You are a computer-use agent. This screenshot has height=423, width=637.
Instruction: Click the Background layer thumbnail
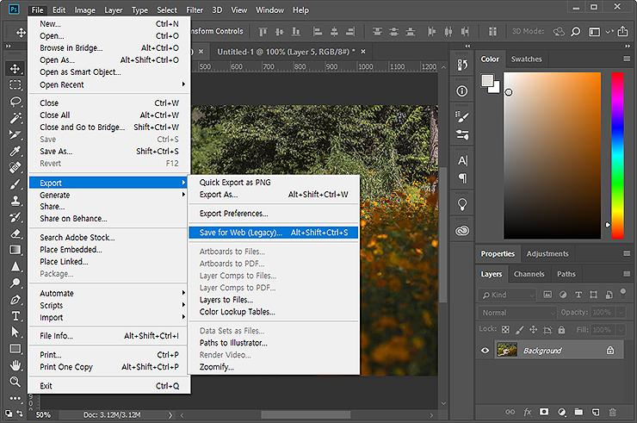tap(507, 350)
